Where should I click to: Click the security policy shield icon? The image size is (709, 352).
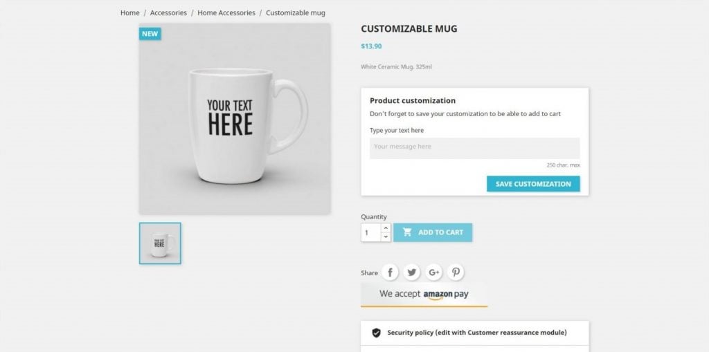point(376,333)
